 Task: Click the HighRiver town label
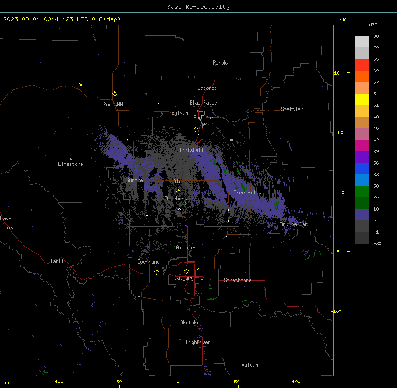[x=198, y=342]
